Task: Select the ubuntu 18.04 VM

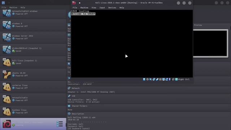Action: coord(33,74)
